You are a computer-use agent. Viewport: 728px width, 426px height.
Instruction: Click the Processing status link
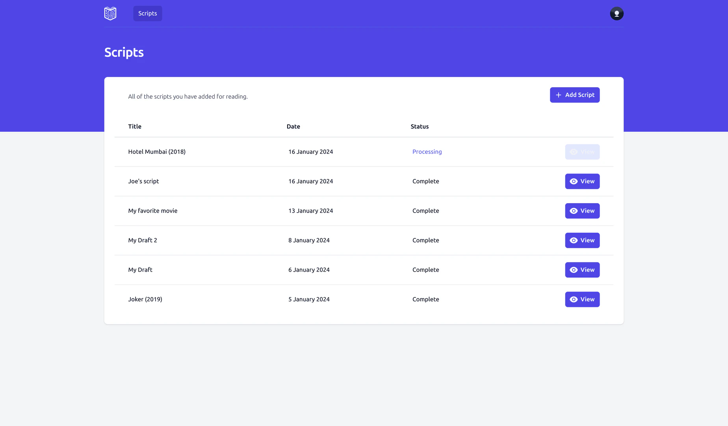427,152
